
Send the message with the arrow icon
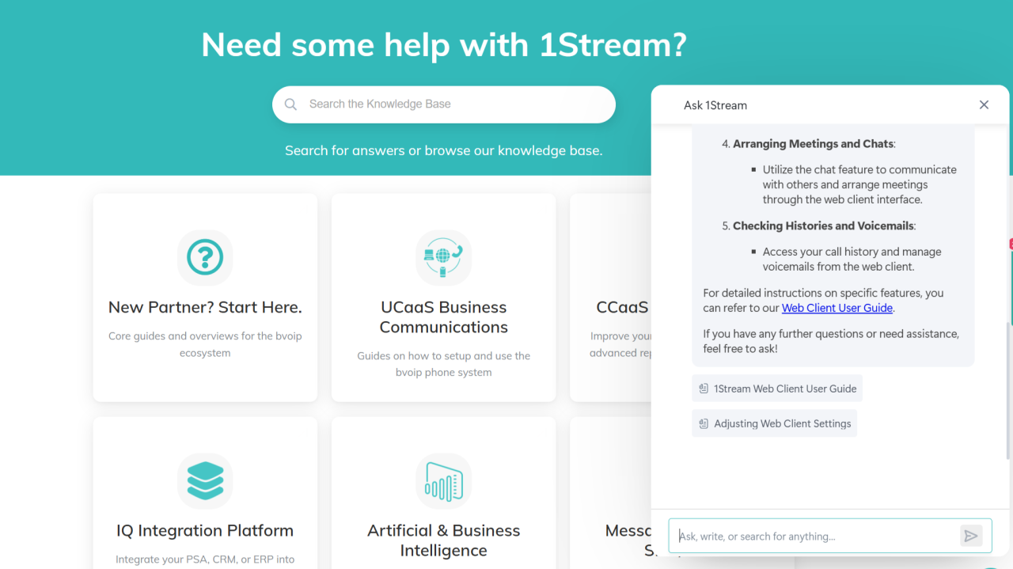[x=971, y=536]
